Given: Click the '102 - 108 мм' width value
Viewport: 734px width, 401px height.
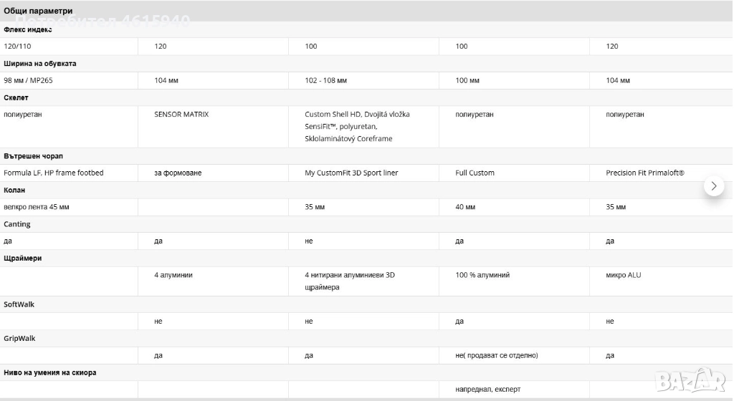Looking at the screenshot, I should point(326,81).
